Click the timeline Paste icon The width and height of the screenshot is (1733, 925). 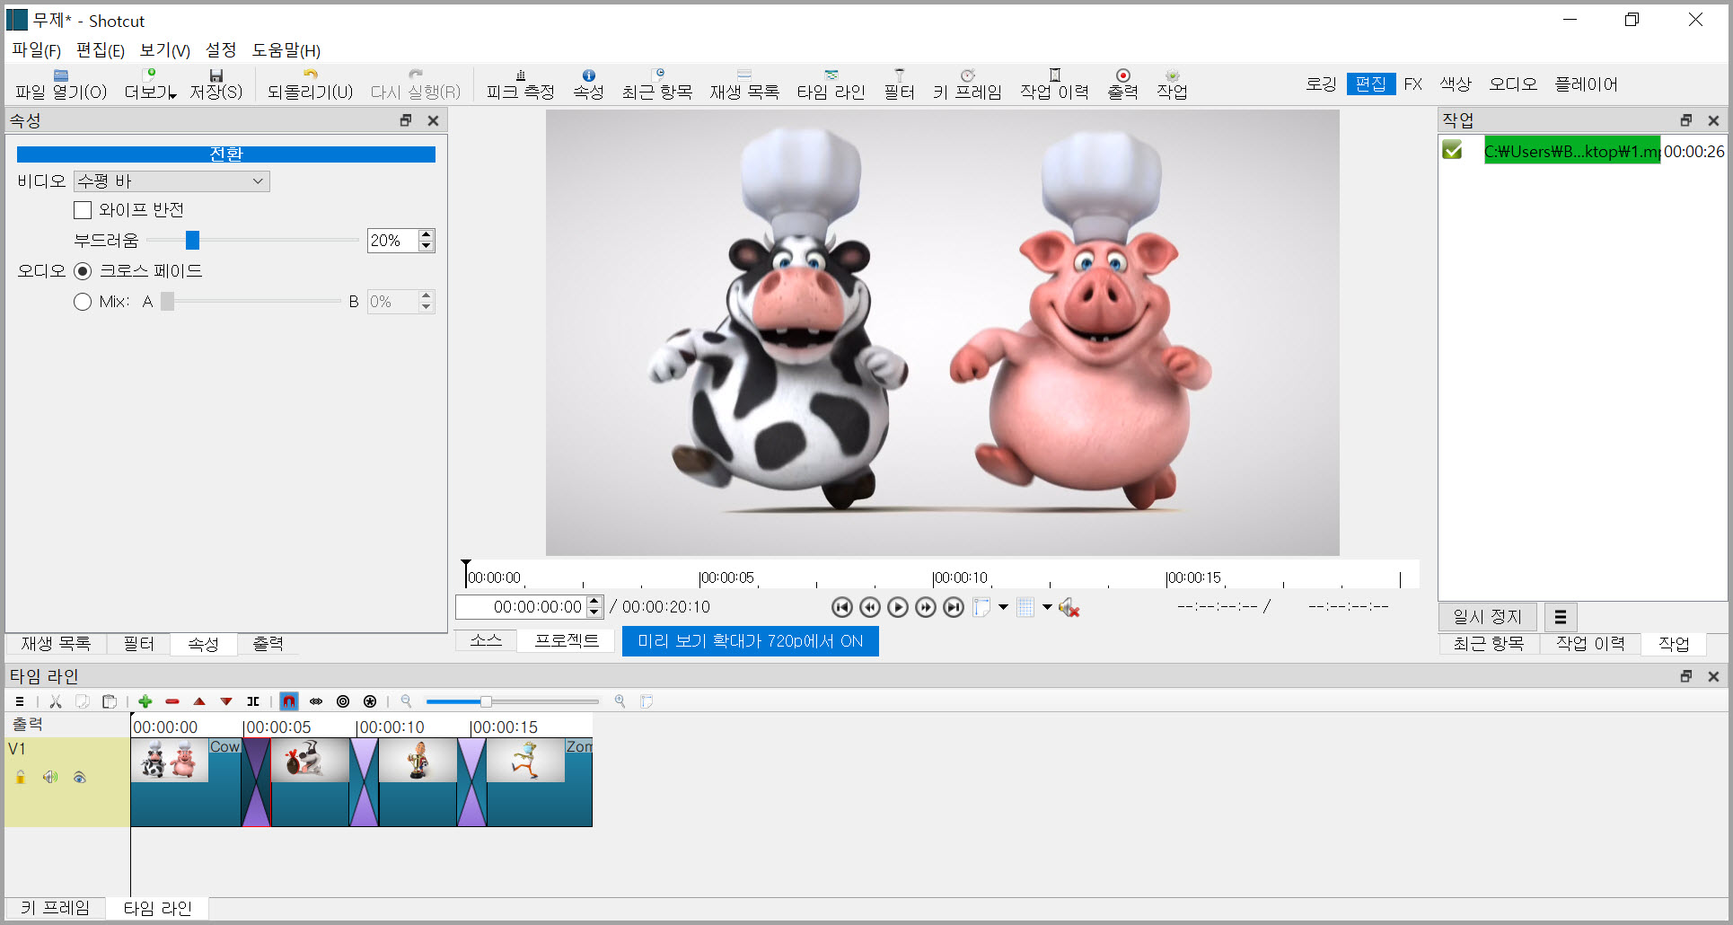pyautogui.click(x=110, y=701)
